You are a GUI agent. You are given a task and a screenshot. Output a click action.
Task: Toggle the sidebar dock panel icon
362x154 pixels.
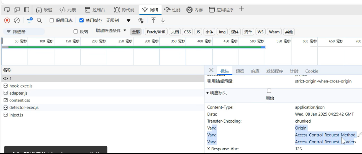[27, 10]
